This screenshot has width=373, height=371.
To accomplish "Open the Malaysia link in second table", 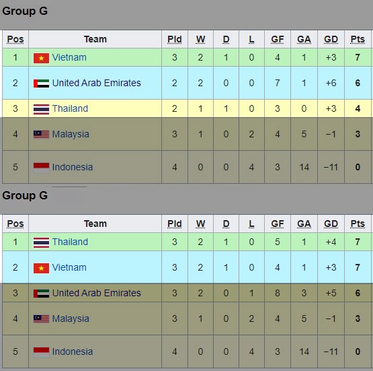I will [71, 318].
